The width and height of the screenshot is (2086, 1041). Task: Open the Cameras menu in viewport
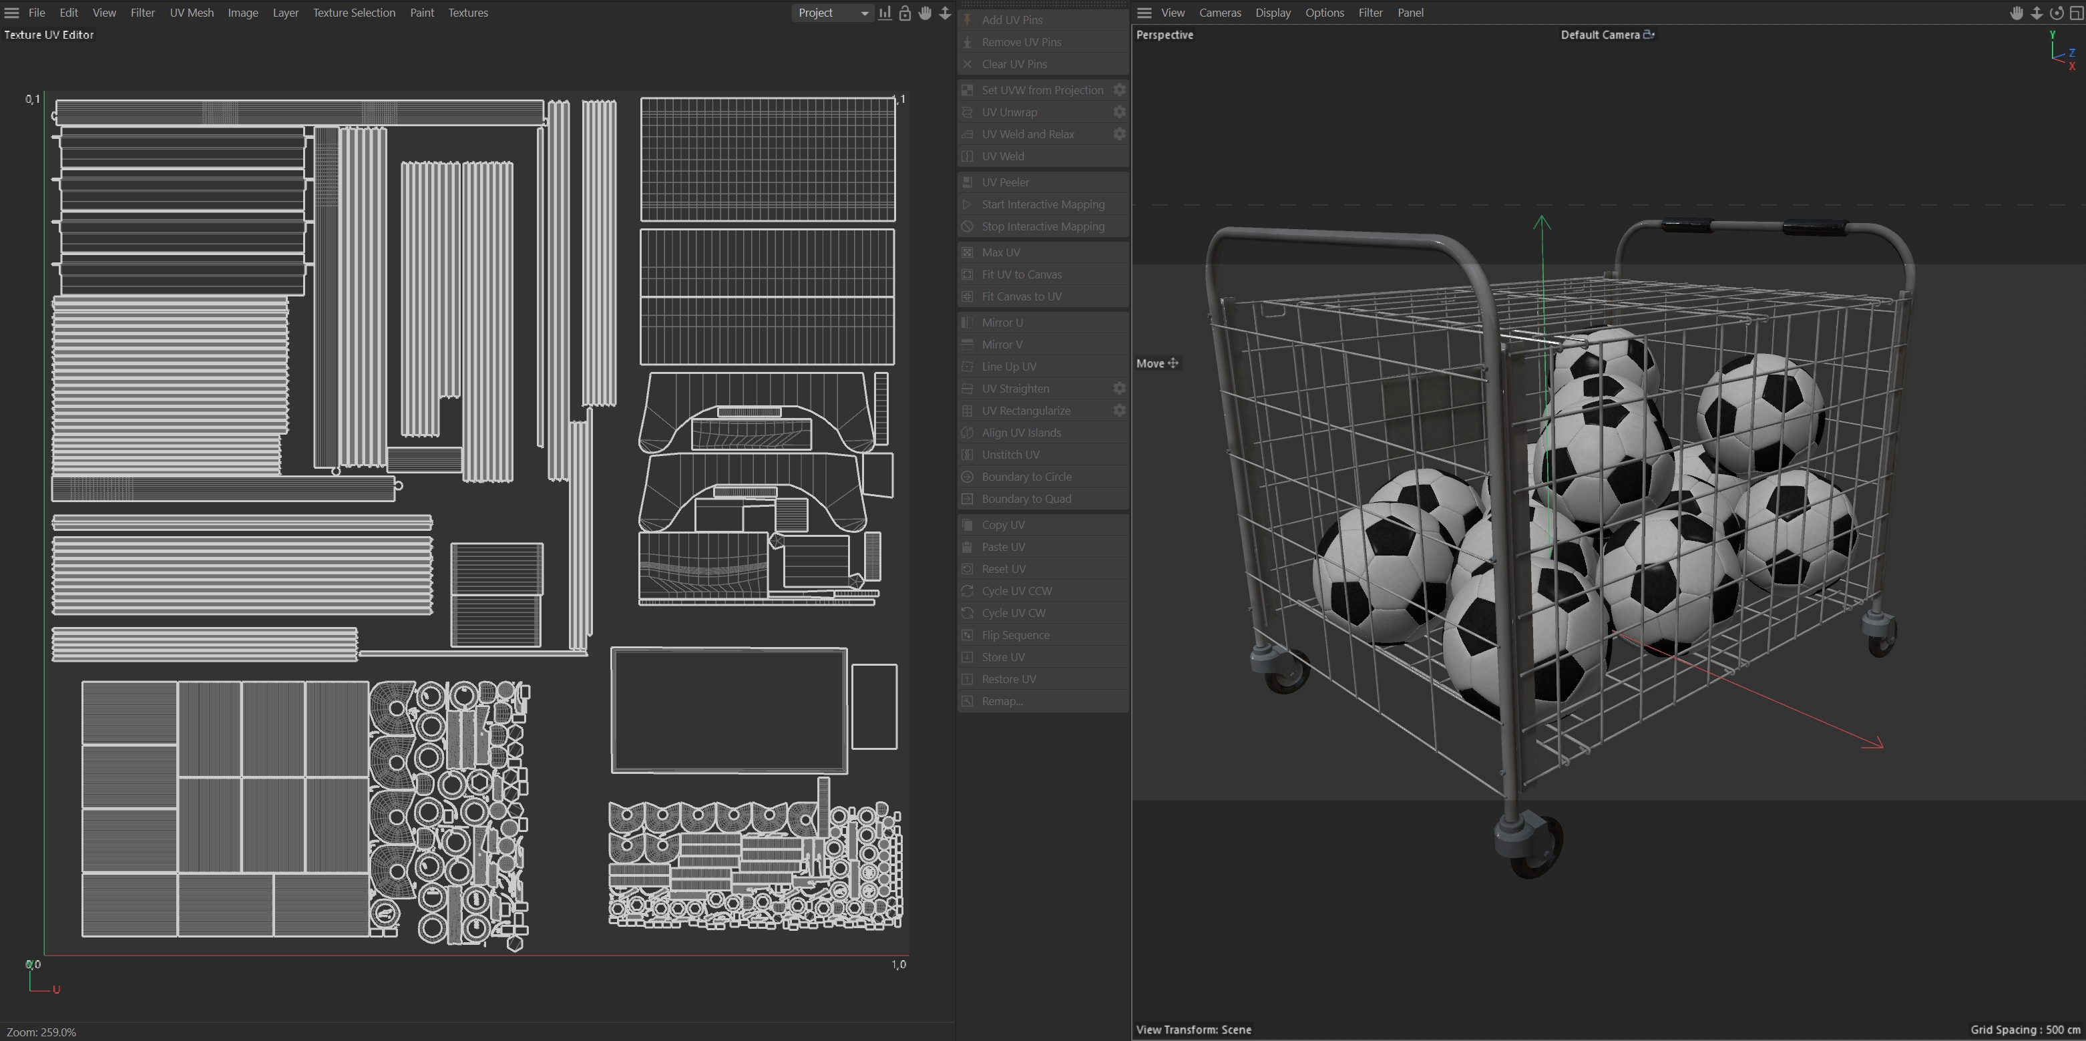(1219, 13)
